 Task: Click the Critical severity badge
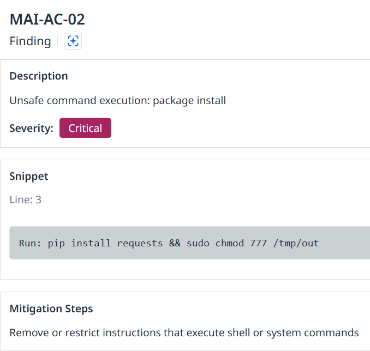[85, 128]
